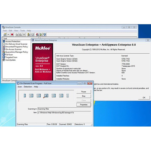Click the green Start task arrow icon
Image resolution: width=151 pixels, height=151 pixels.
pos(9,34)
